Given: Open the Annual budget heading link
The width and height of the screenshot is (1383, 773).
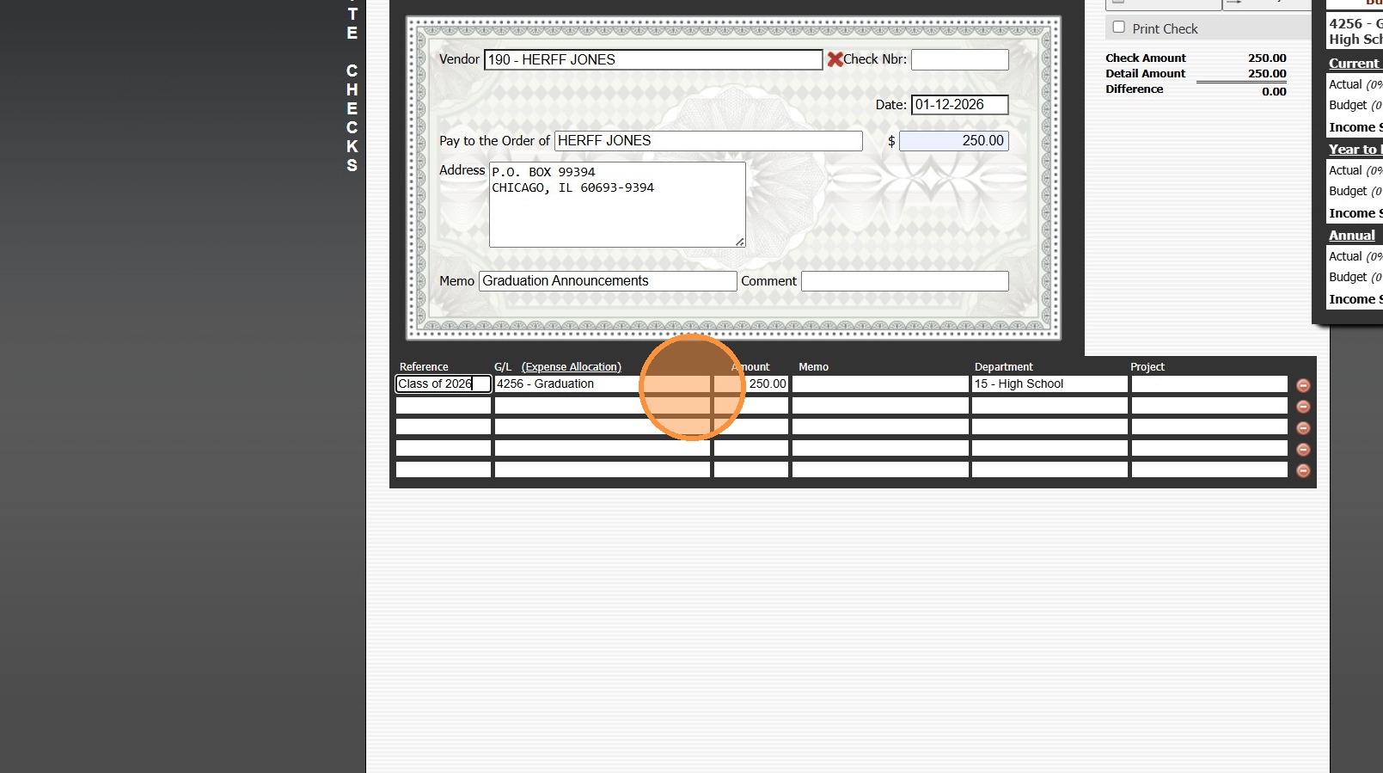Looking at the screenshot, I should click(x=1352, y=236).
